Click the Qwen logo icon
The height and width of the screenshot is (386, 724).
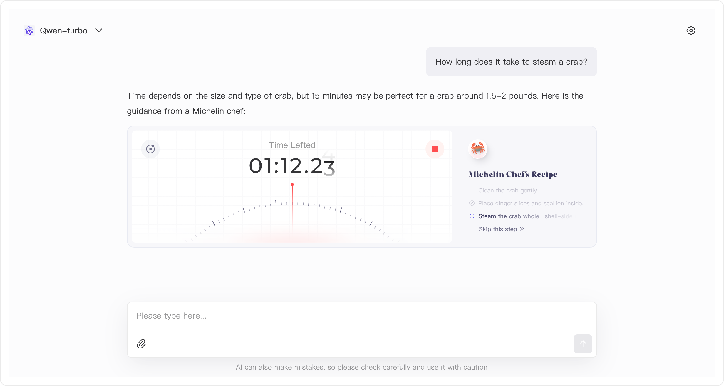tap(29, 31)
